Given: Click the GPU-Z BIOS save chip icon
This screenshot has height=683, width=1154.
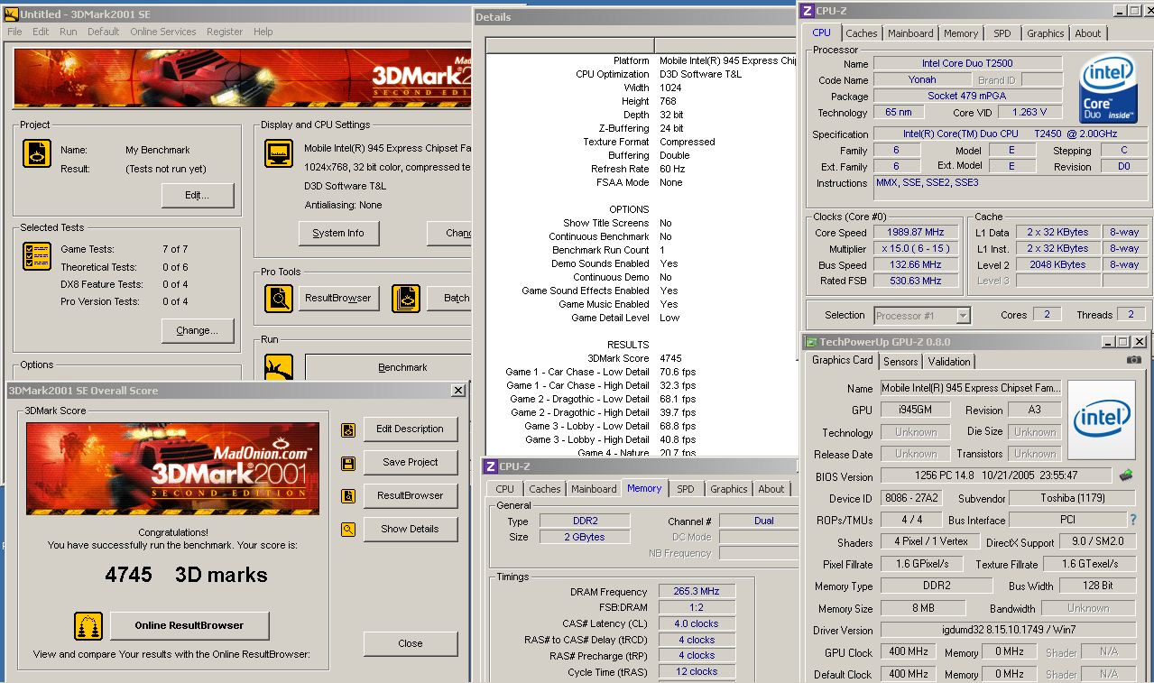Looking at the screenshot, I should click(1127, 475).
